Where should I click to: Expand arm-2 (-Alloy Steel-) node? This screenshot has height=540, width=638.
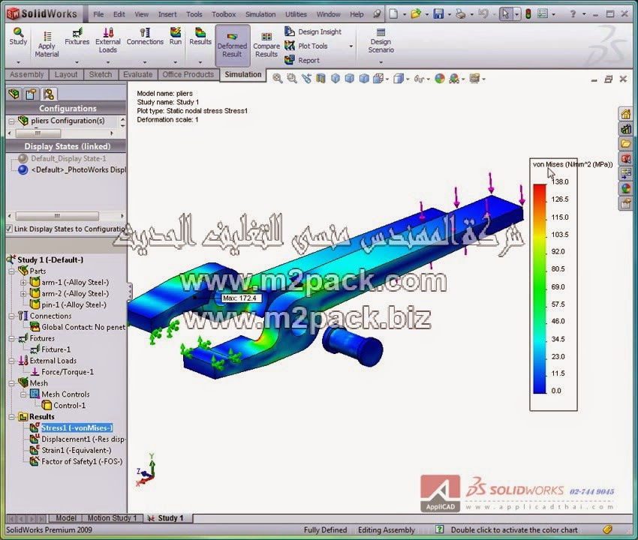point(23,293)
